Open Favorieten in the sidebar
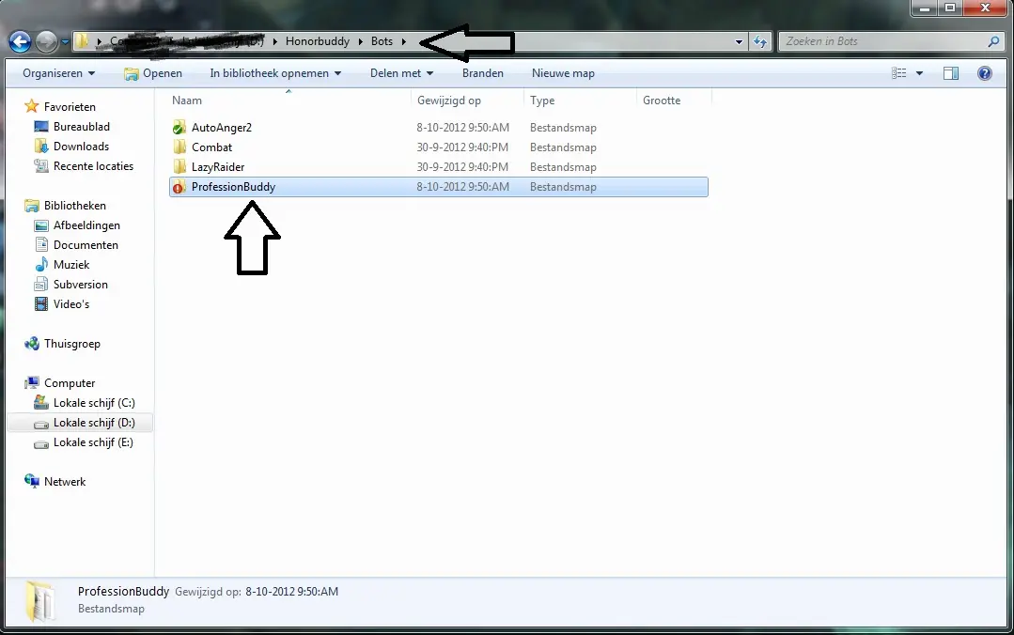1014x635 pixels. pos(70,107)
